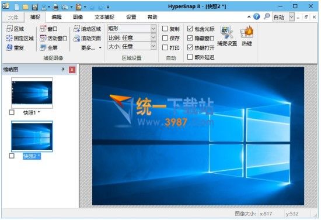Capture a 窗口 window

point(48,29)
